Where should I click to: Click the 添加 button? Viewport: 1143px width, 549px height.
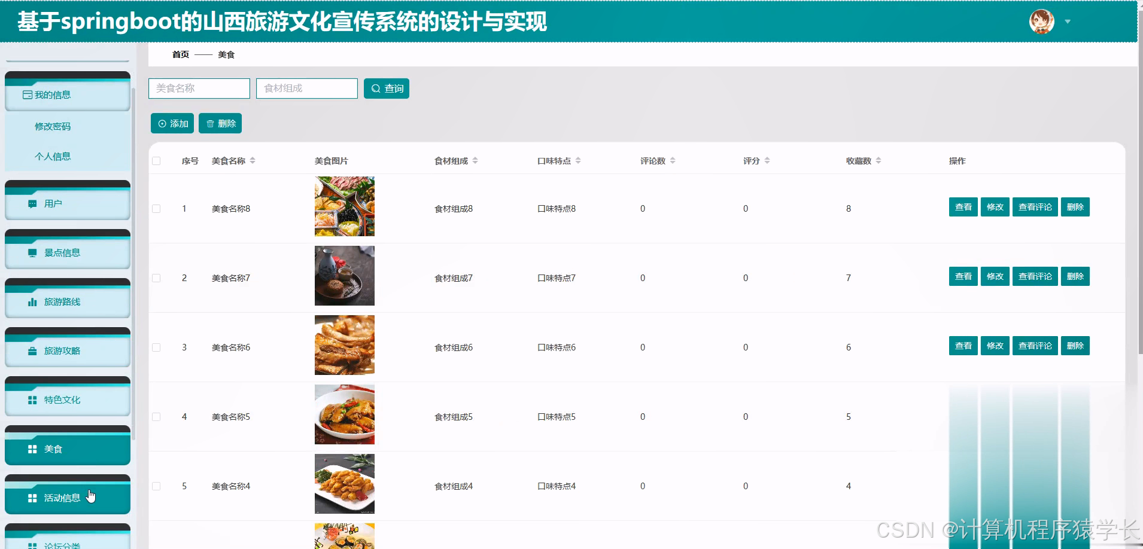click(x=172, y=124)
